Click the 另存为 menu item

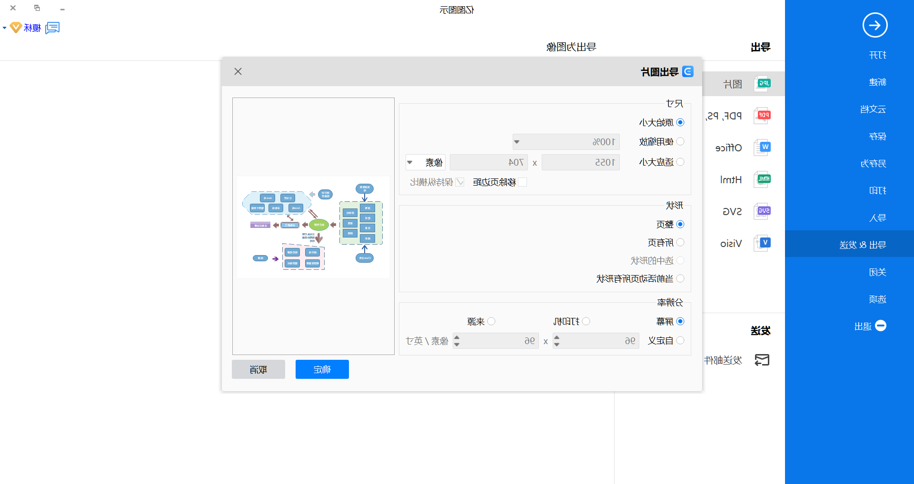click(873, 164)
